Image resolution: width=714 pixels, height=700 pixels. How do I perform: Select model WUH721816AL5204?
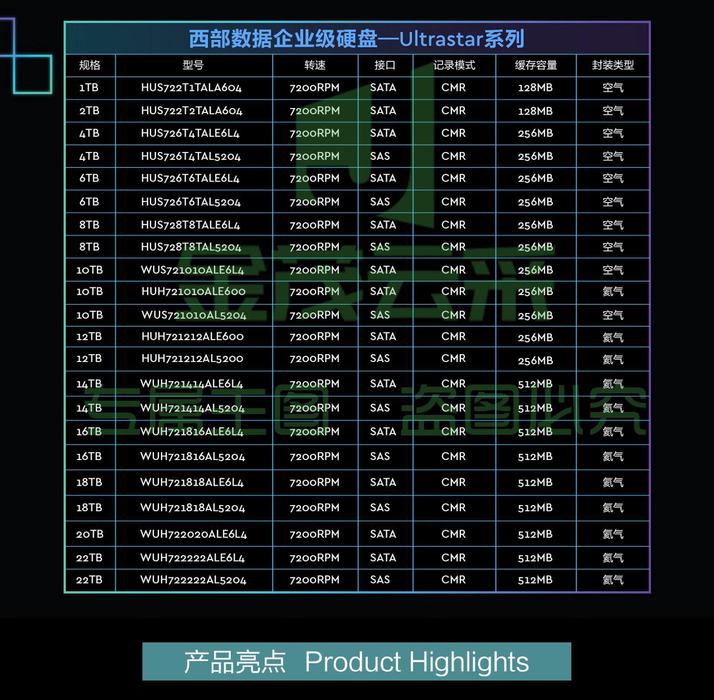tap(192, 457)
